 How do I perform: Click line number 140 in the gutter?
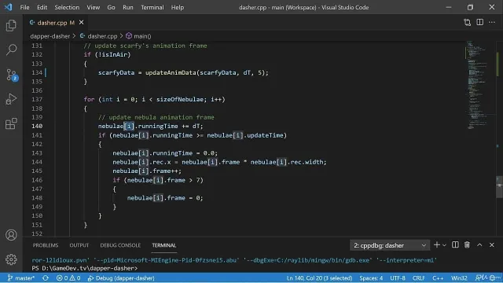tap(37, 126)
